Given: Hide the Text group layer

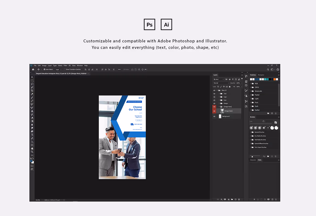Looking at the screenshot, I should (x=214, y=94).
